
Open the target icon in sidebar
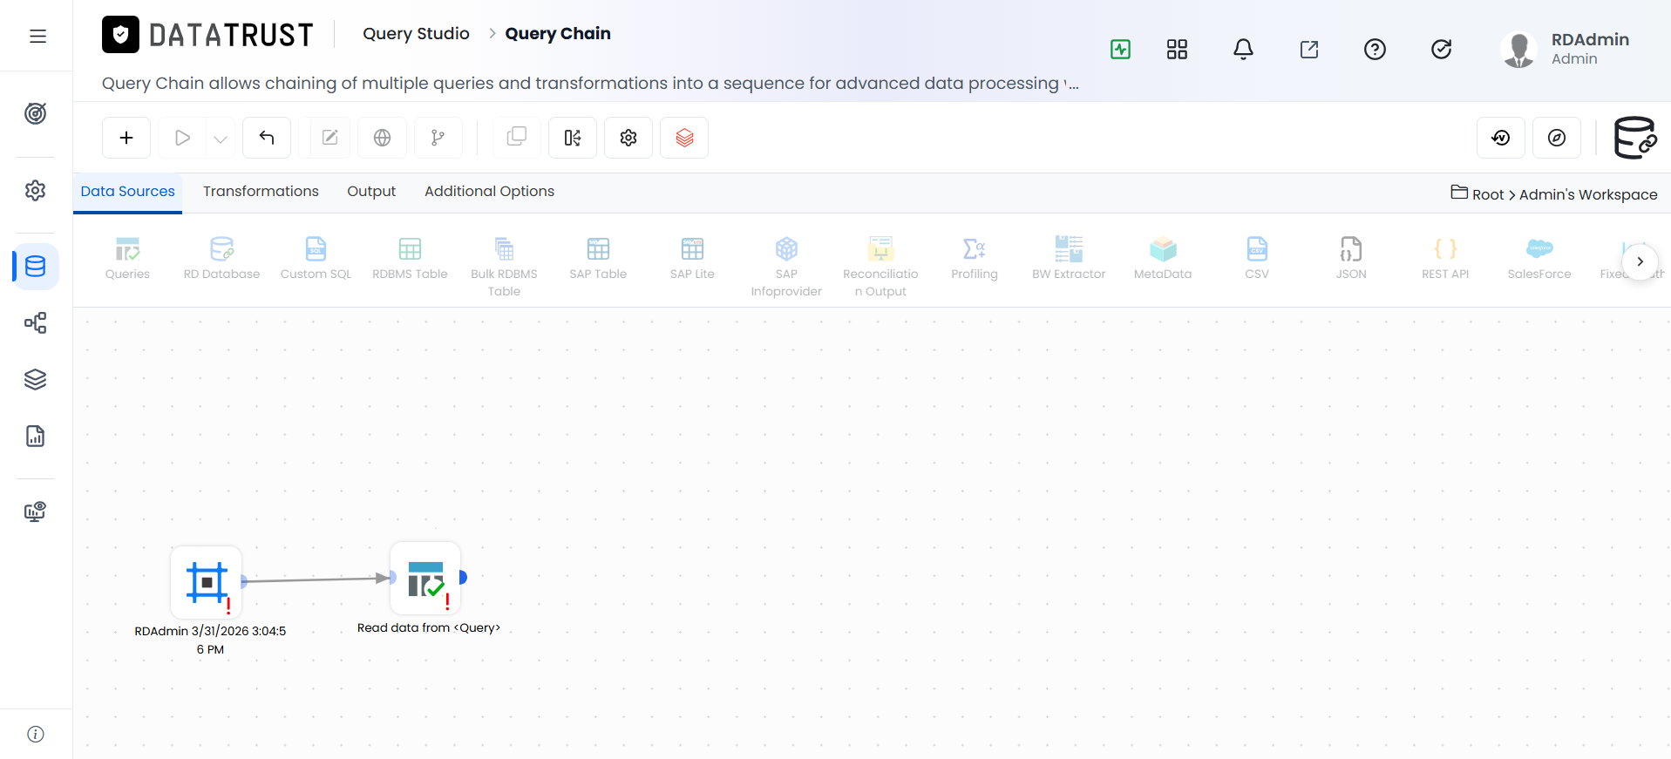coord(36,113)
